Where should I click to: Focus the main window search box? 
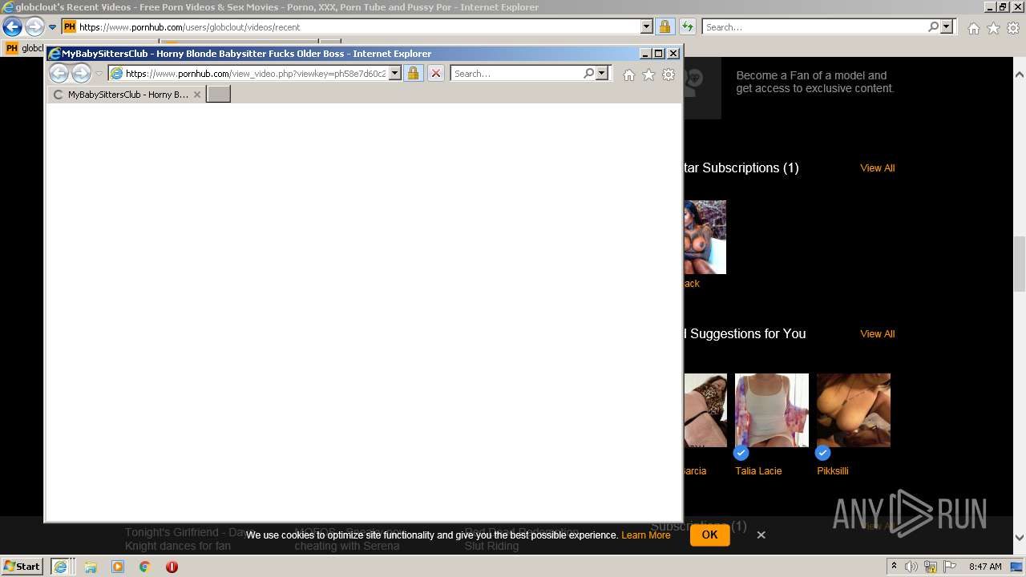coord(814,26)
